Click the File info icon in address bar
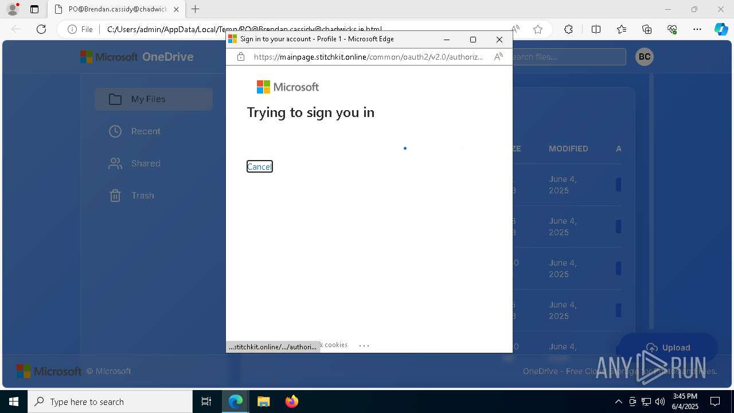Viewport: 734px width, 413px height. [80, 29]
